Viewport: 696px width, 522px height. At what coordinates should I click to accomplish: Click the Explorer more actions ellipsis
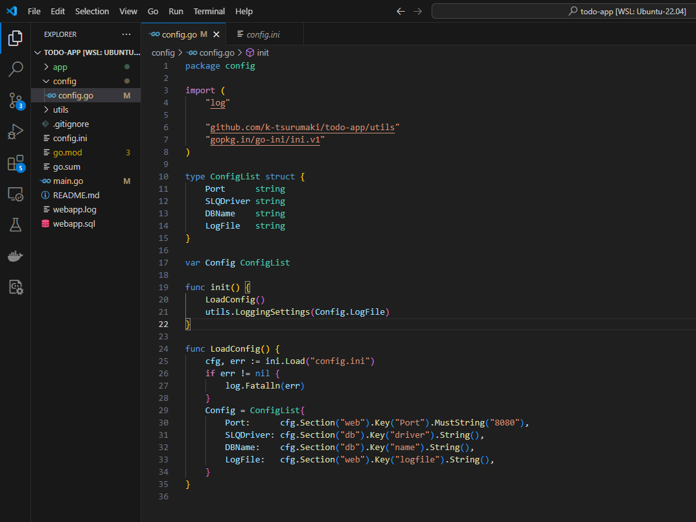pyautogui.click(x=126, y=34)
